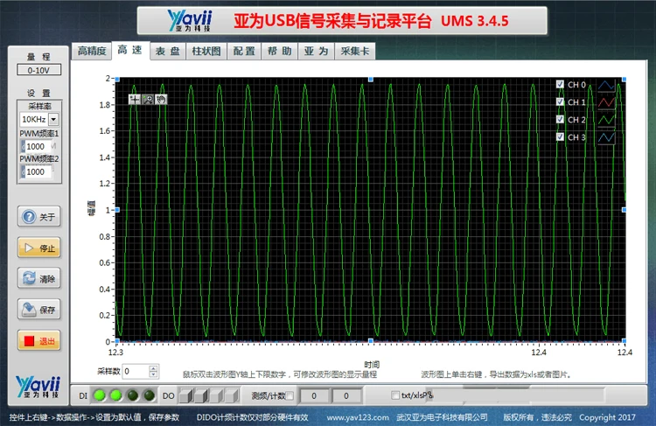Select the crosshair cursor tool on graph
The image size is (656, 426).
click(135, 99)
